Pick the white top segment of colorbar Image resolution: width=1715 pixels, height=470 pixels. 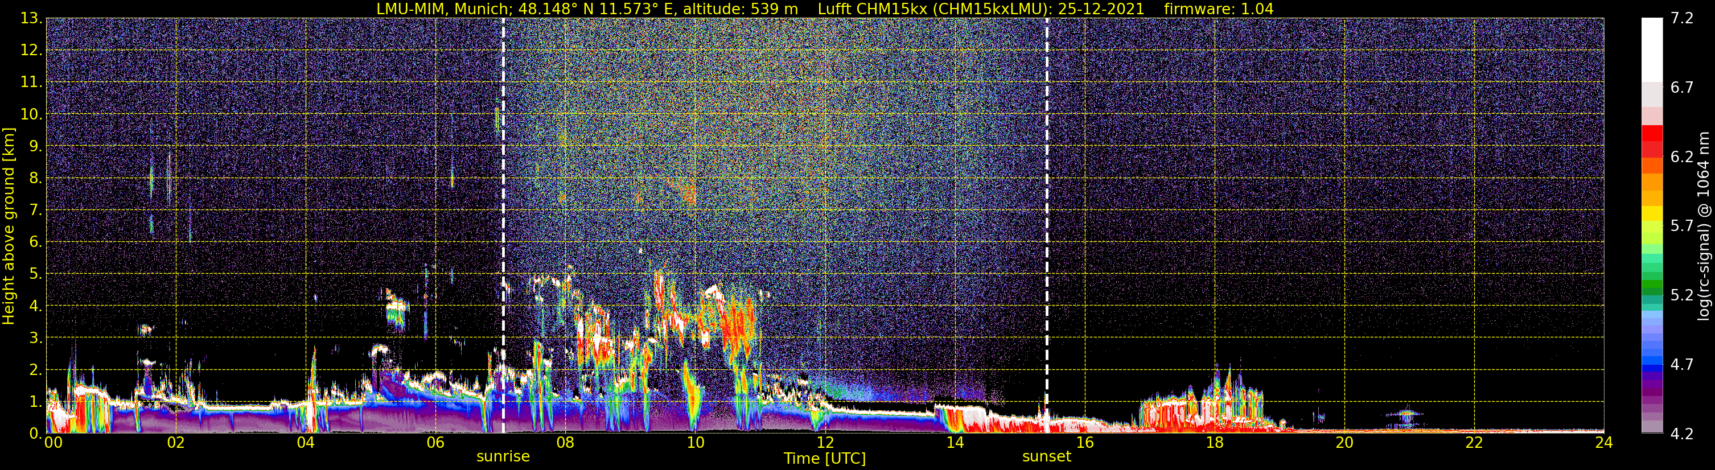click(1652, 50)
